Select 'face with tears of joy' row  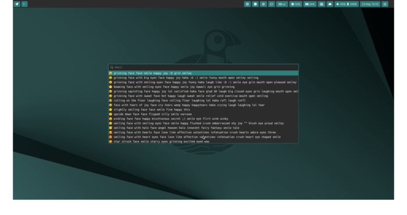coord(203,105)
